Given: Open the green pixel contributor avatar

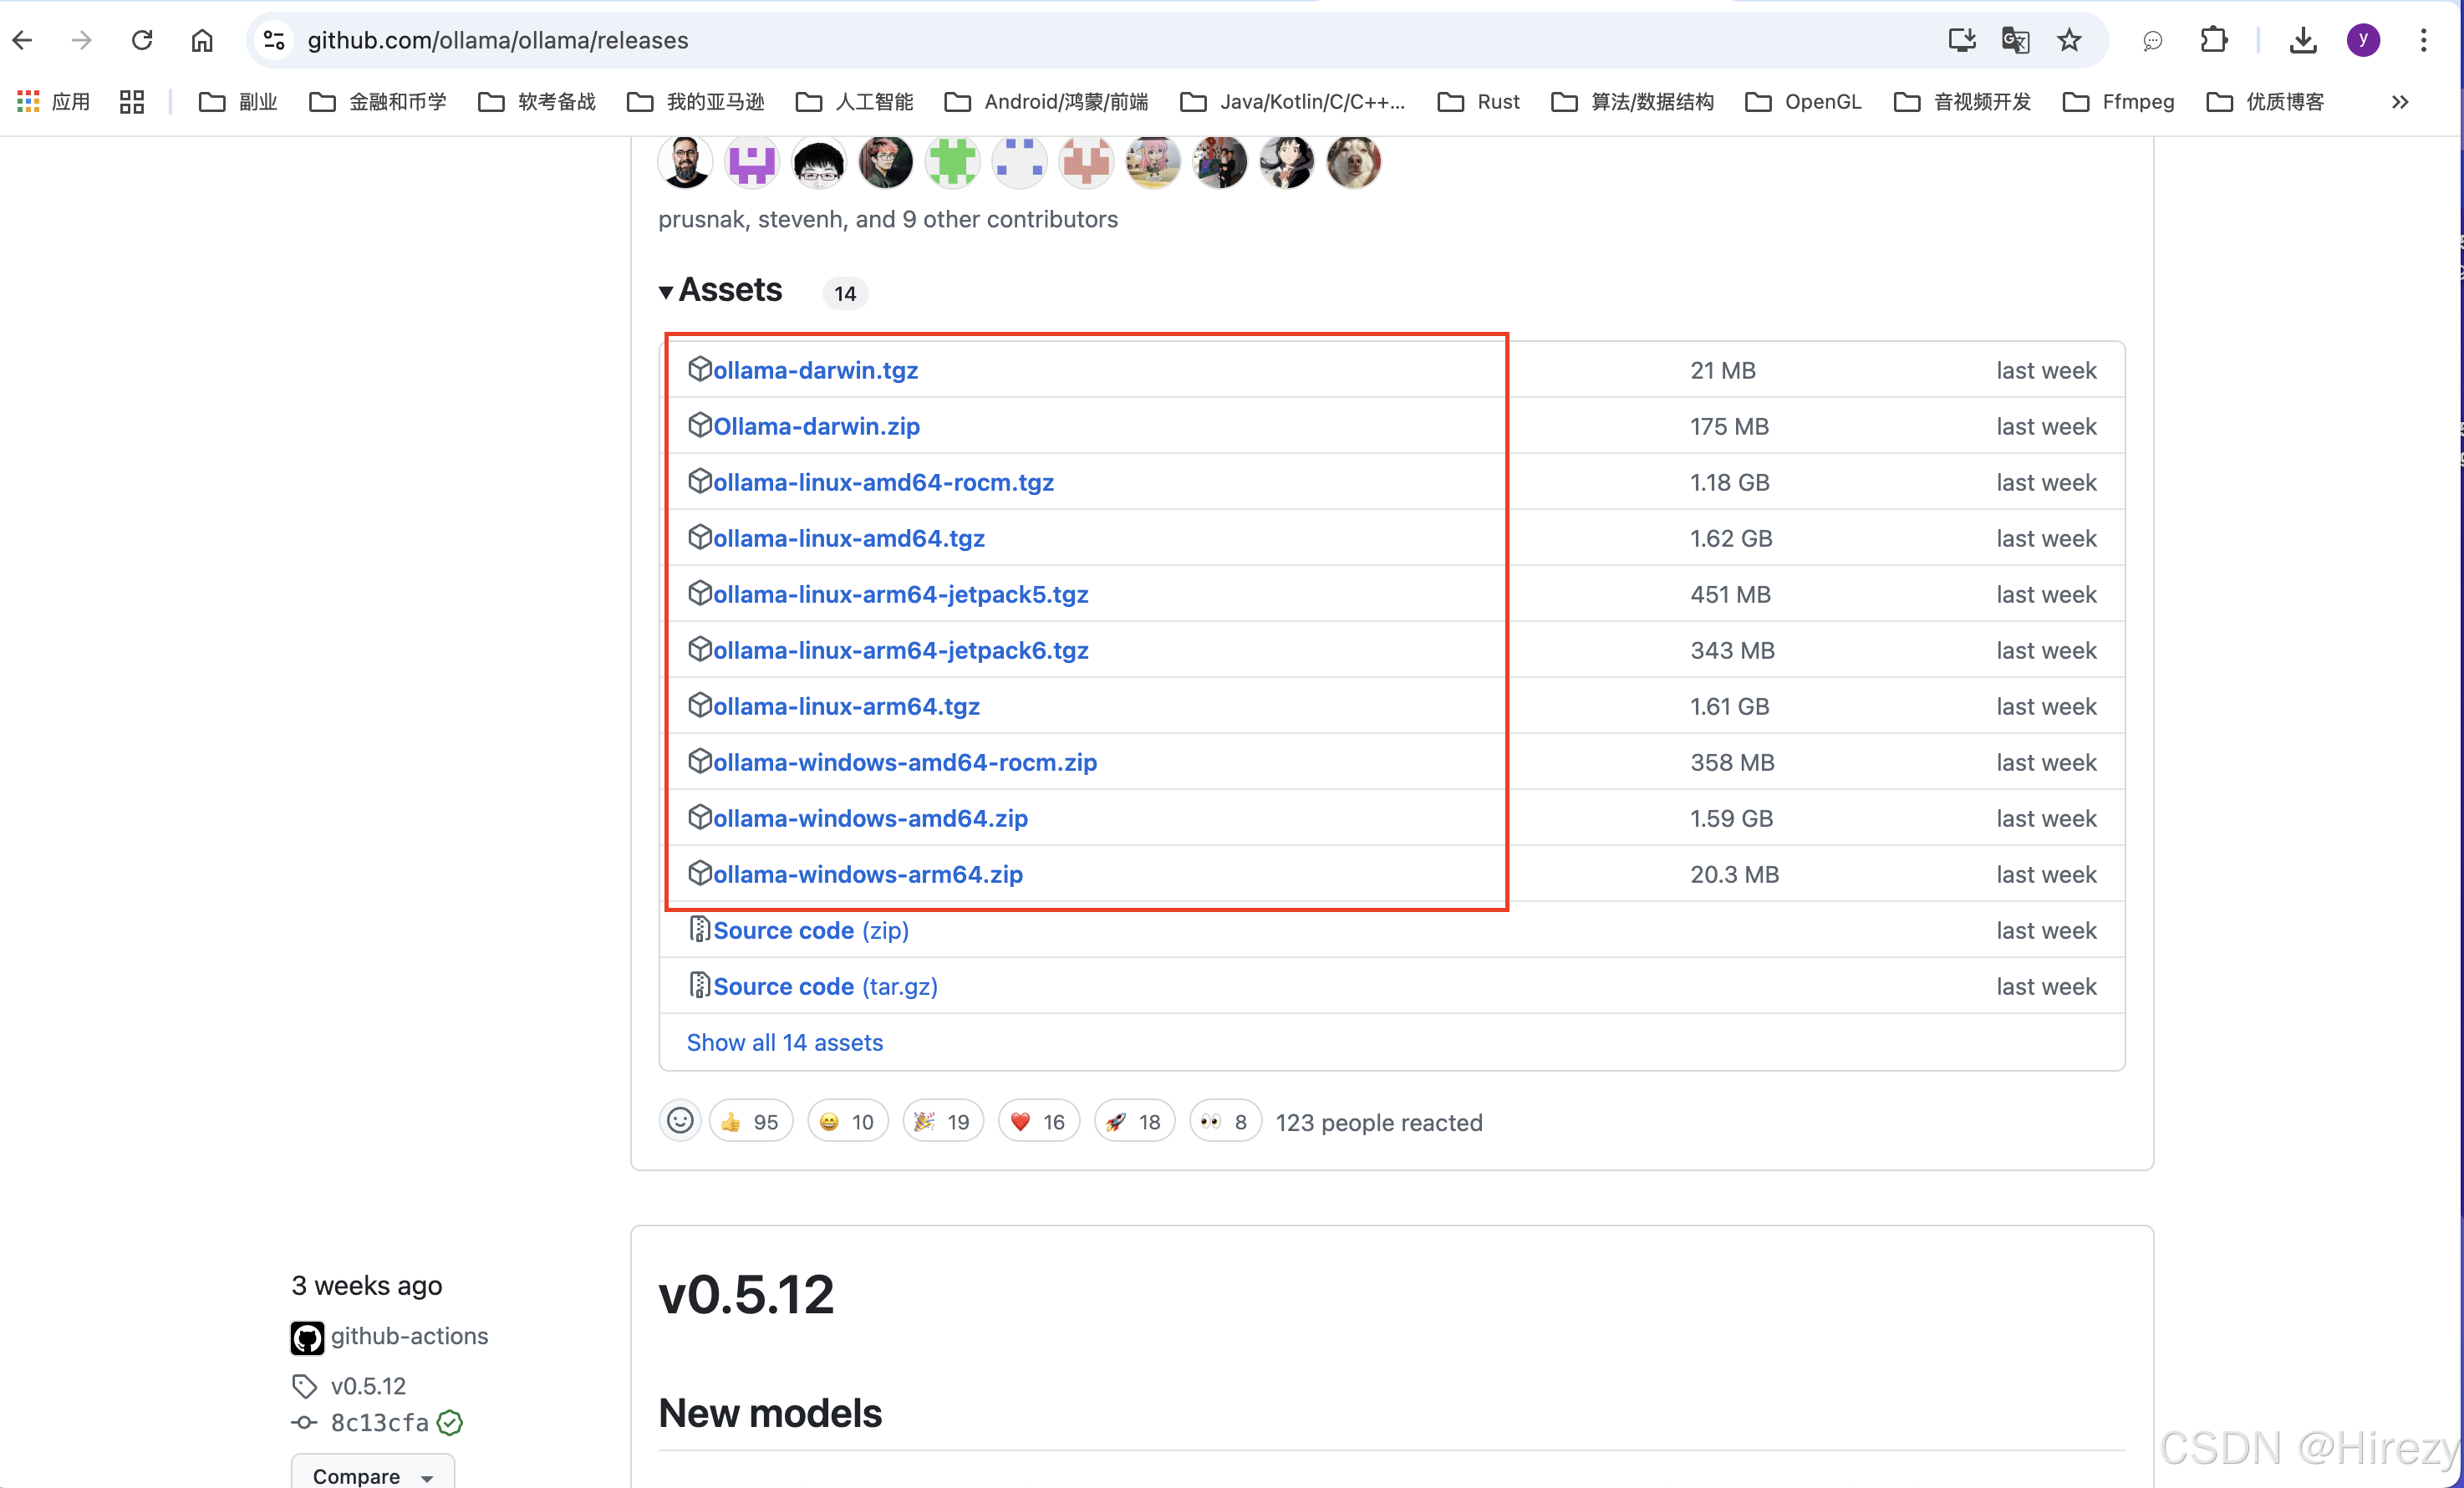Looking at the screenshot, I should 952,161.
